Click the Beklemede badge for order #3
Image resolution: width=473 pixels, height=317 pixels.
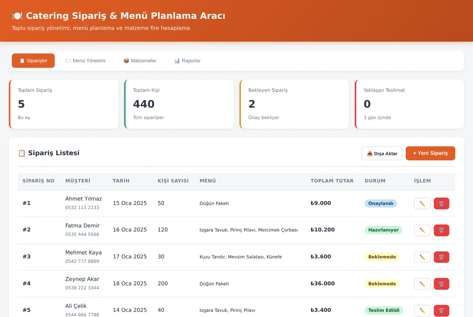pos(382,257)
